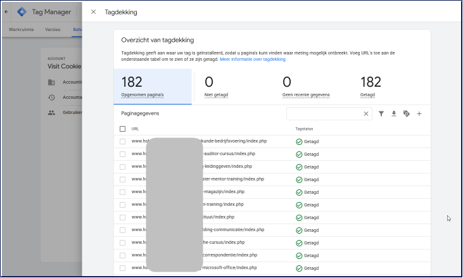Toggle the select-all checkbox in URL header
Screen dimensions: 463x278
tap(123, 129)
